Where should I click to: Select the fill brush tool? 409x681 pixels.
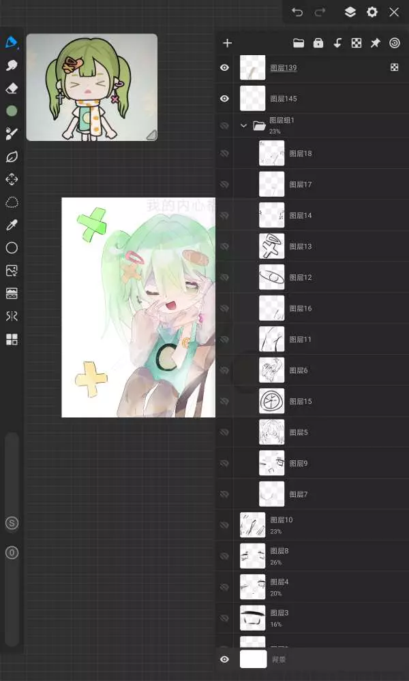click(12, 133)
